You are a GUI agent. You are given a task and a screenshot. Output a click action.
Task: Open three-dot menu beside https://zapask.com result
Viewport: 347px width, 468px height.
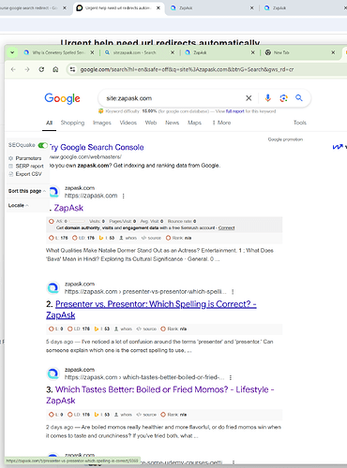tap(124, 196)
